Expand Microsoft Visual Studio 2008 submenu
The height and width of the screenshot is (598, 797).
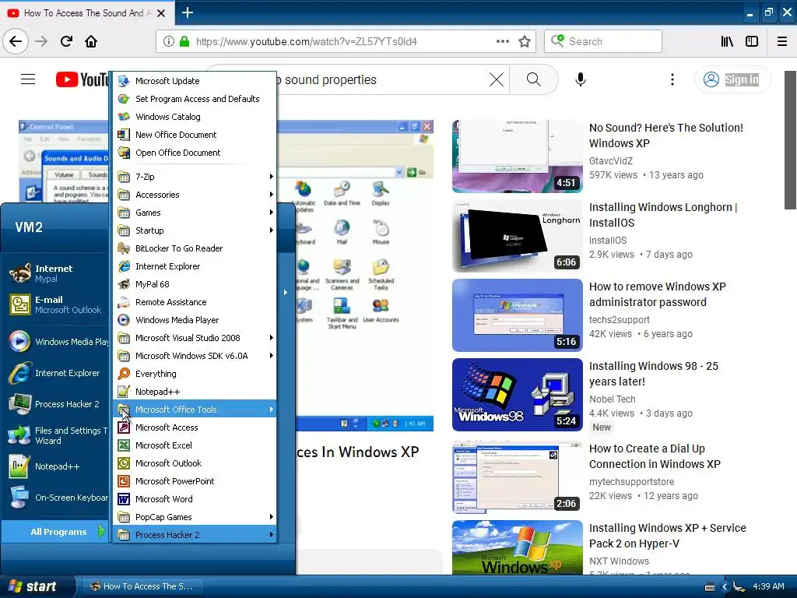[195, 338]
